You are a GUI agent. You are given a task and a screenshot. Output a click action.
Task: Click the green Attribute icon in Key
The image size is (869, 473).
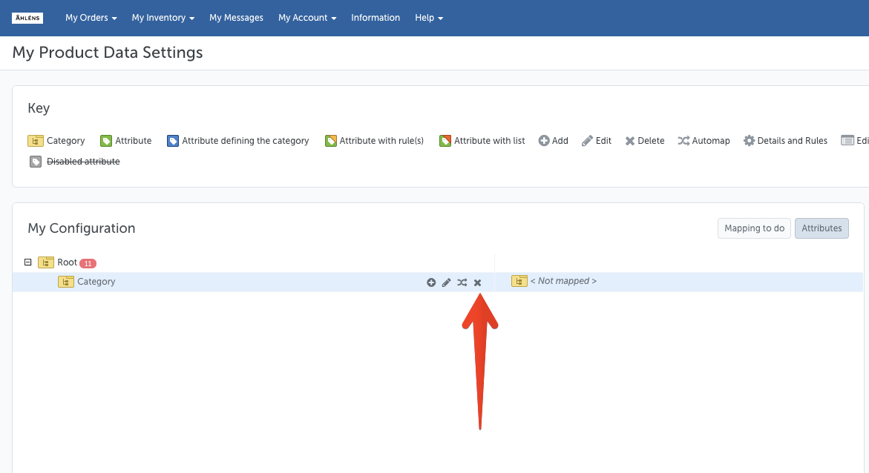(106, 141)
